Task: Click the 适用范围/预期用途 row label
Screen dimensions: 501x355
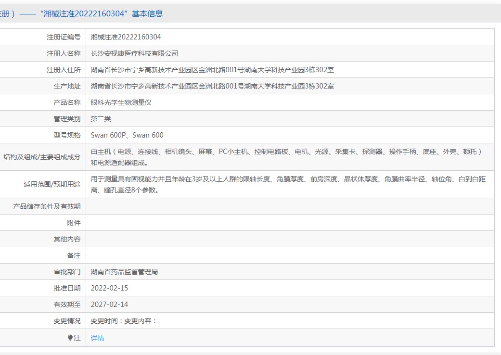Action: tap(52, 184)
